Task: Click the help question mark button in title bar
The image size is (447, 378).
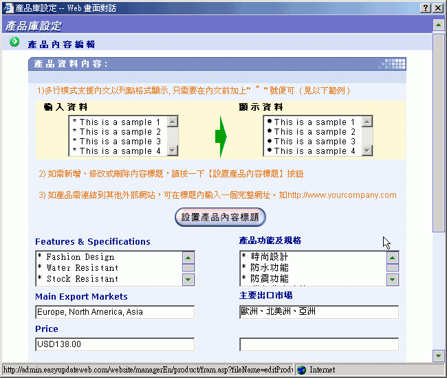Action: click(x=424, y=7)
